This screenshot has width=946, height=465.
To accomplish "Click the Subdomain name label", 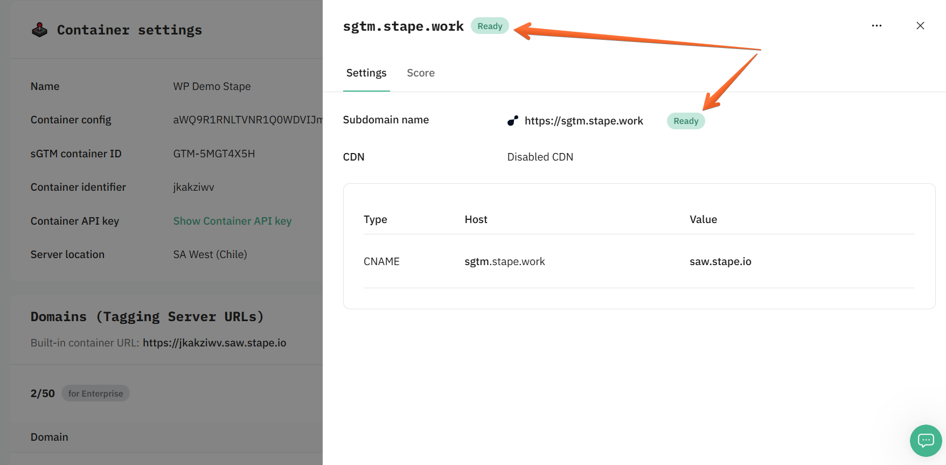I will pyautogui.click(x=386, y=120).
